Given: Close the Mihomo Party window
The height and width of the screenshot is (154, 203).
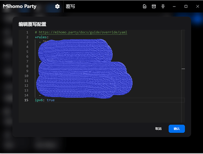Looking at the screenshot, I should click(197, 6).
